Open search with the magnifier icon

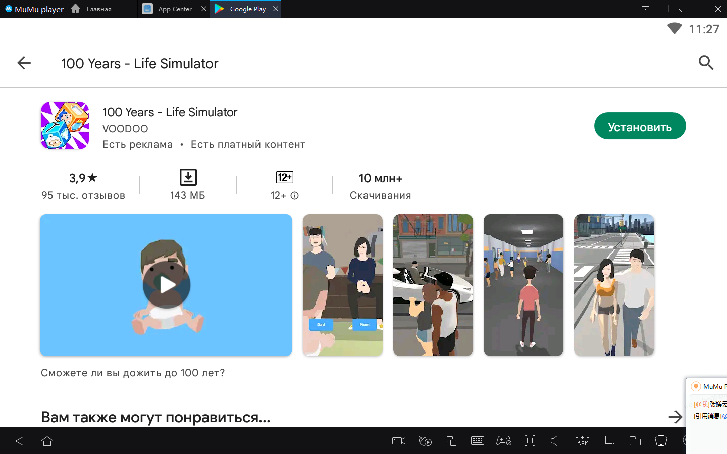coord(705,63)
